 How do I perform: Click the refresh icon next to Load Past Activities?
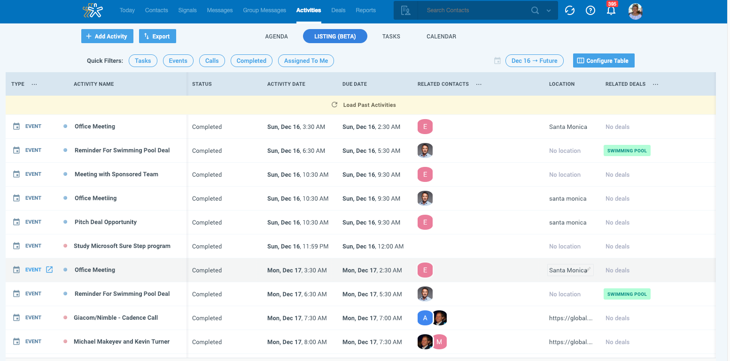334,105
